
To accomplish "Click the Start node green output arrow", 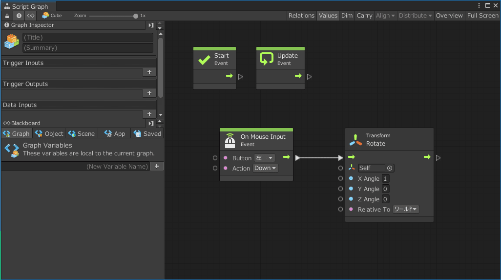I will click(x=230, y=76).
